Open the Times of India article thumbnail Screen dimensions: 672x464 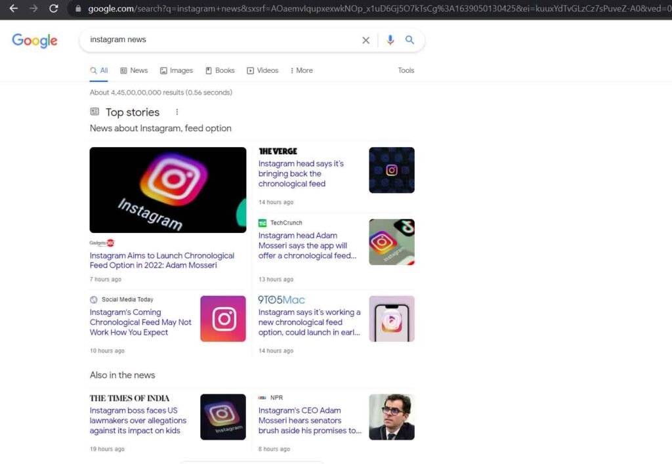point(223,417)
